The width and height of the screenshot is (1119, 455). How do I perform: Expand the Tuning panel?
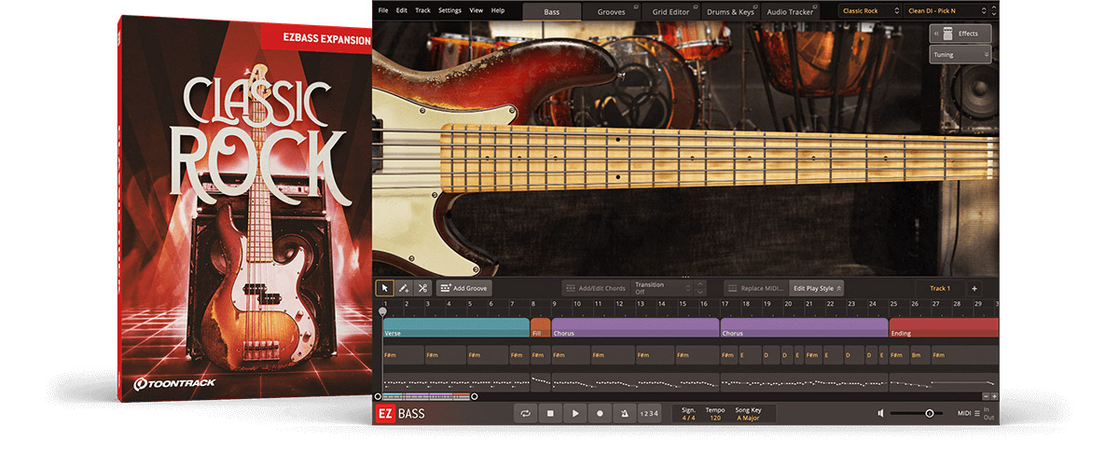pos(960,55)
